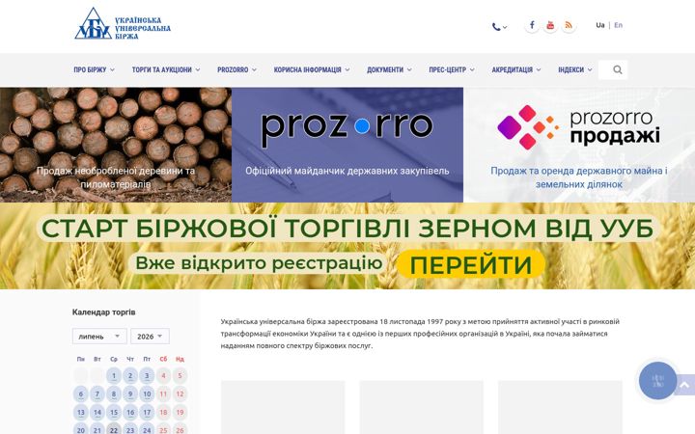Select calendar day 19

point(180,413)
